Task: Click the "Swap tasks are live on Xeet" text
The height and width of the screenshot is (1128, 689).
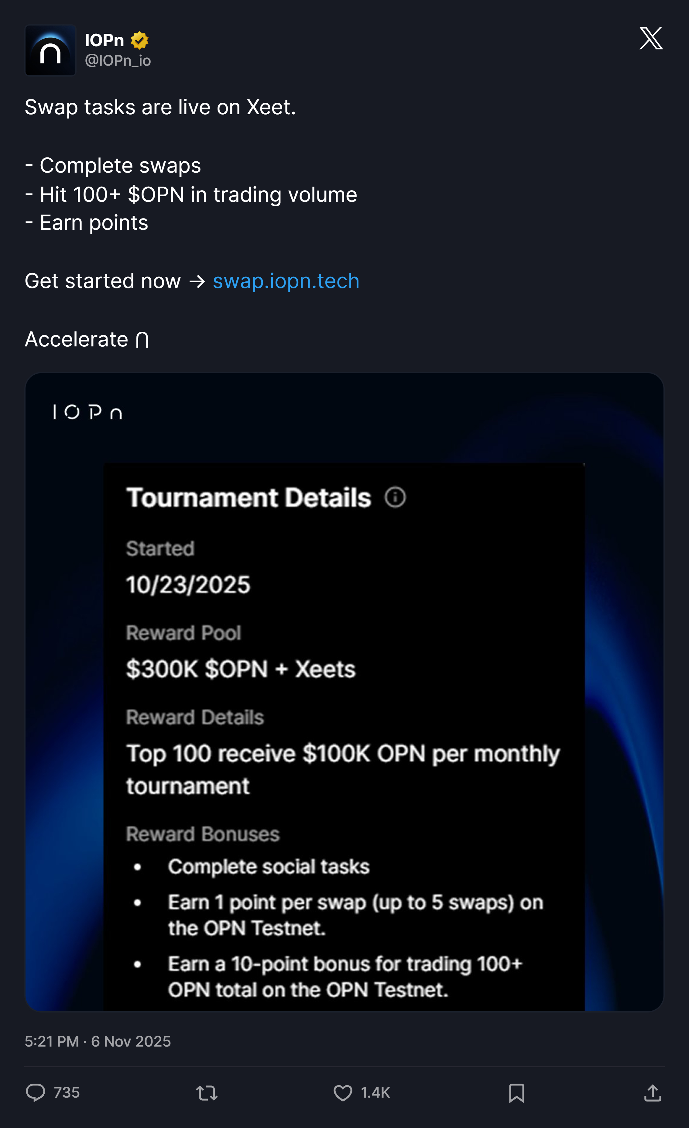Action: pyautogui.click(x=160, y=108)
